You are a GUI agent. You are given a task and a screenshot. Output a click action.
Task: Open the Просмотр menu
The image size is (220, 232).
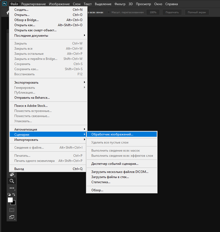pyautogui.click(x=143, y=4)
